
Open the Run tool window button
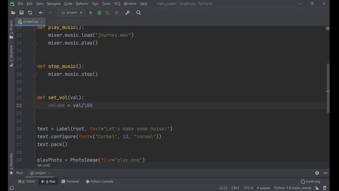(48, 181)
